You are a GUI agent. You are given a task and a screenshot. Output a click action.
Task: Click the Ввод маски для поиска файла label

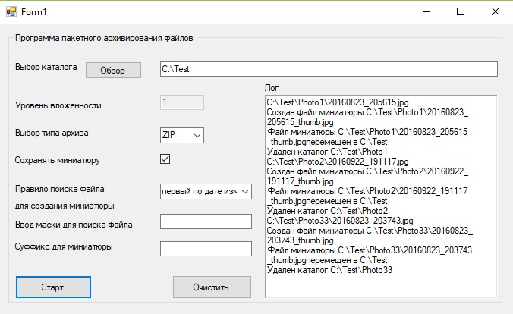click(x=74, y=225)
